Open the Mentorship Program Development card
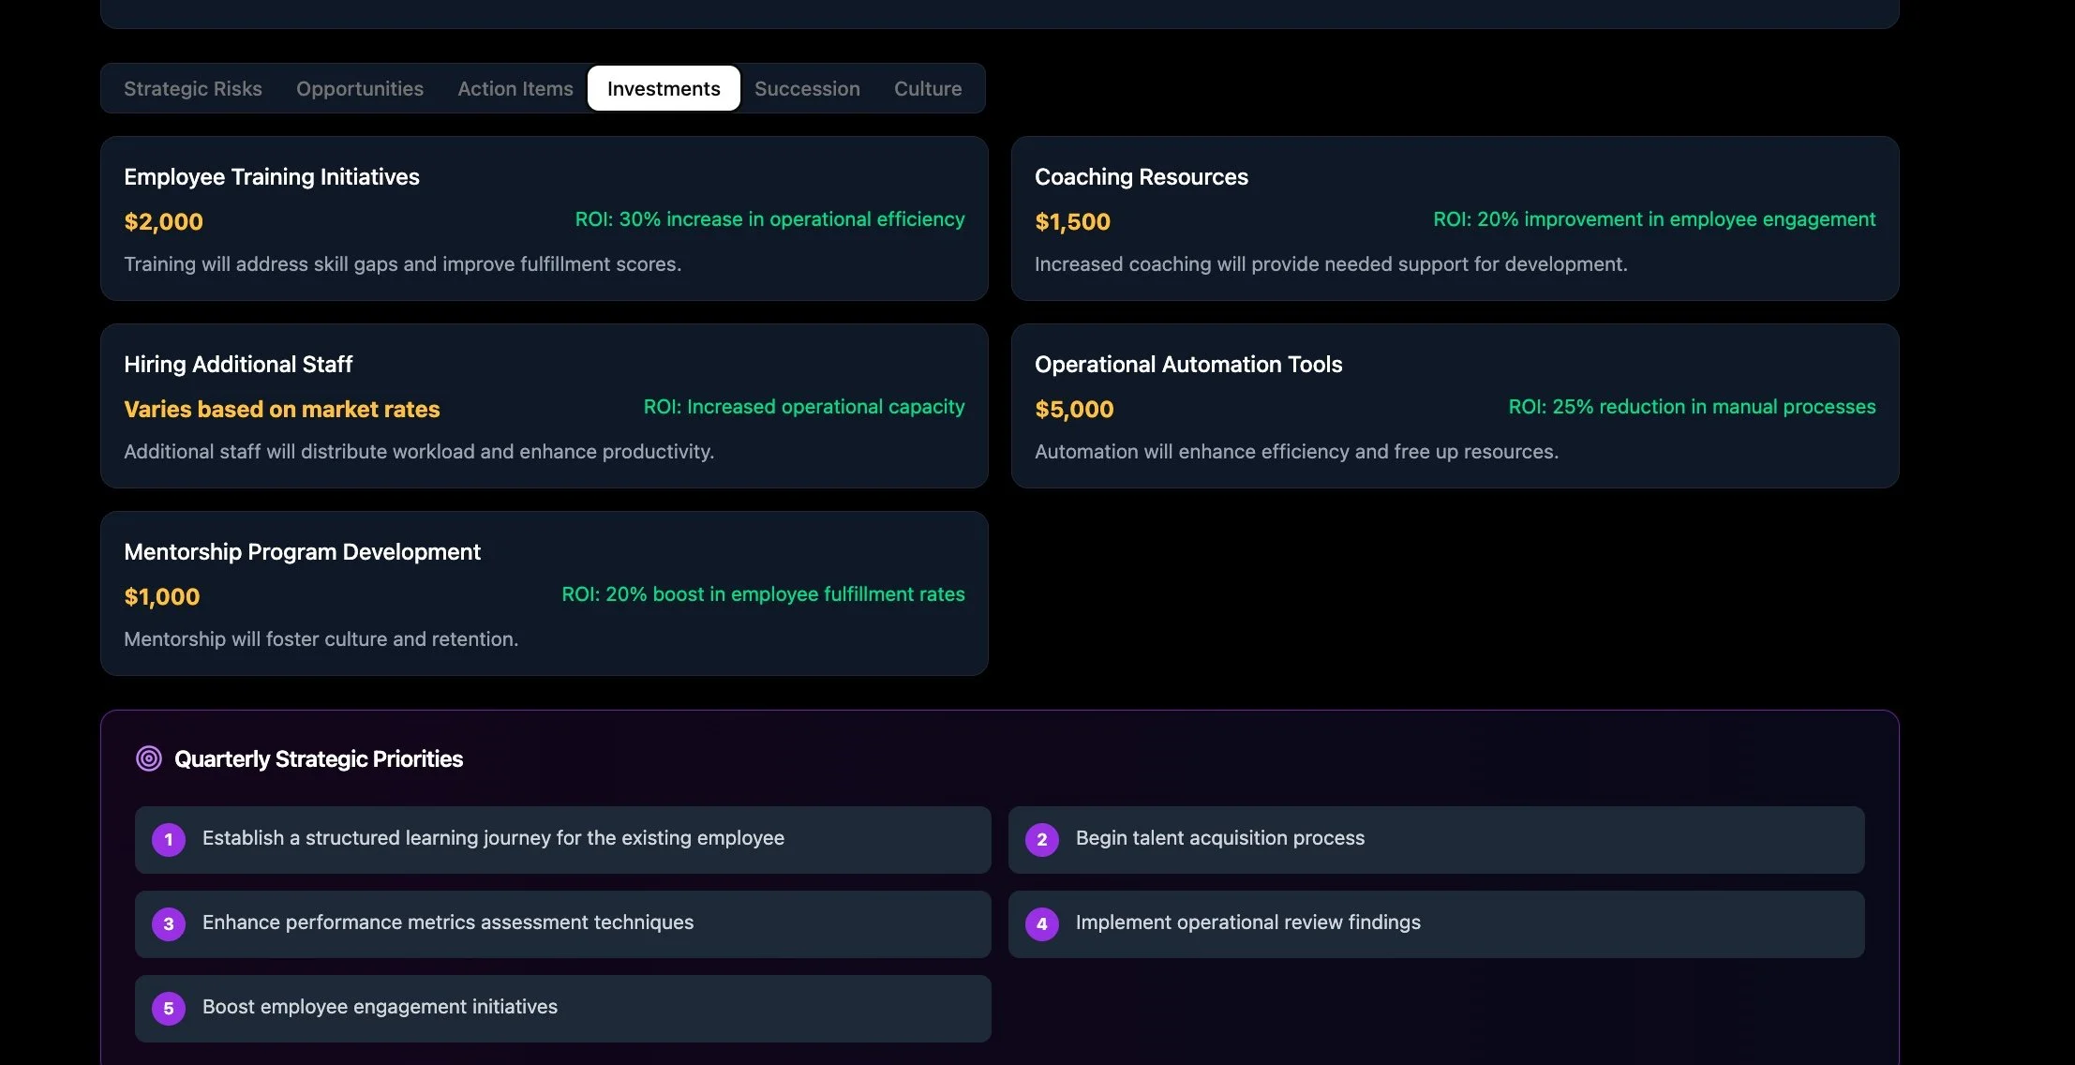 coord(302,552)
